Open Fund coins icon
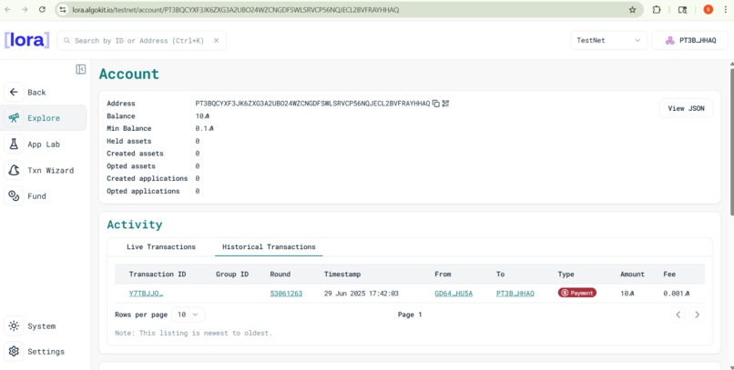This screenshot has width=734, height=370. pyautogui.click(x=14, y=195)
